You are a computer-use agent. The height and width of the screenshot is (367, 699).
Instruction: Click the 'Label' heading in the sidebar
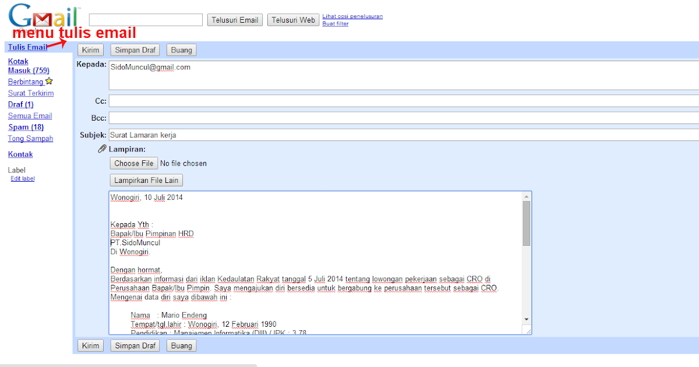16,171
